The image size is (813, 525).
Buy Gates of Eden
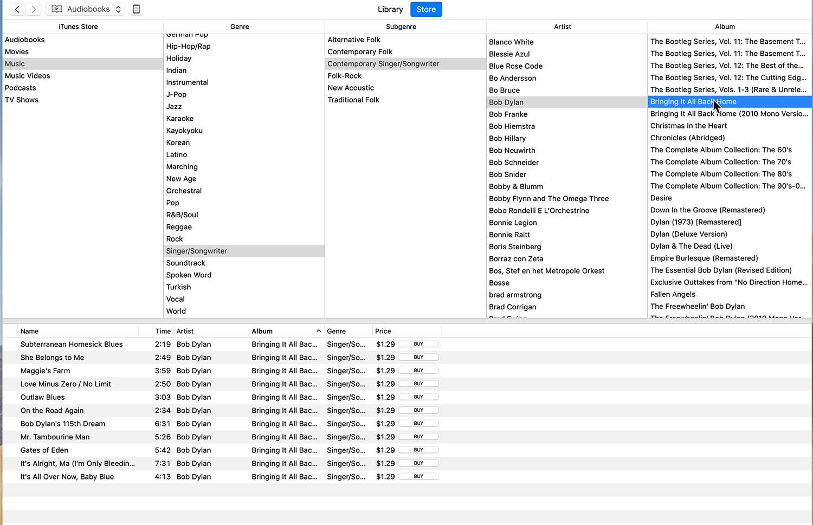point(418,450)
